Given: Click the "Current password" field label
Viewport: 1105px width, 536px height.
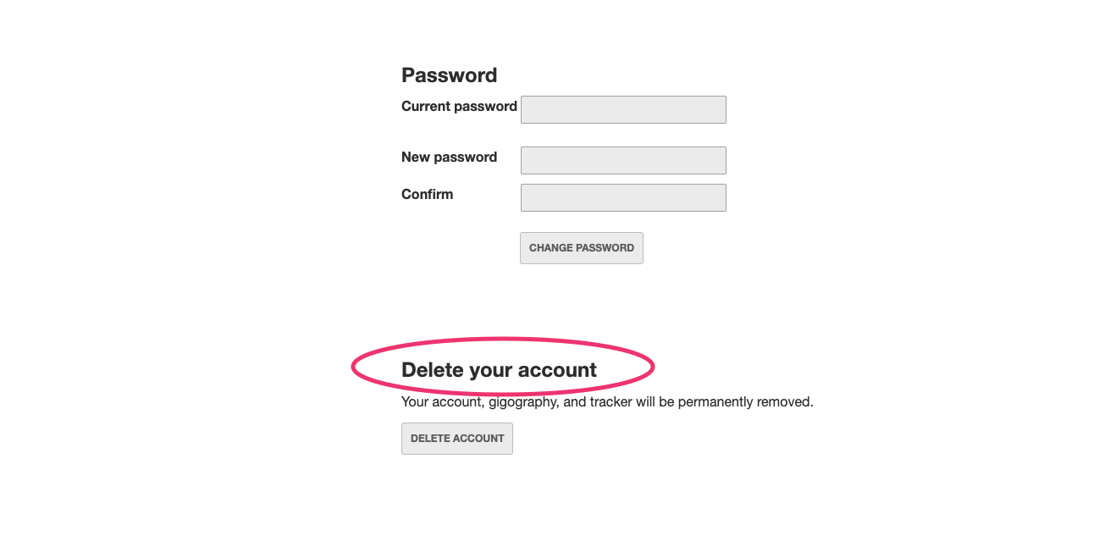Looking at the screenshot, I should (x=459, y=107).
